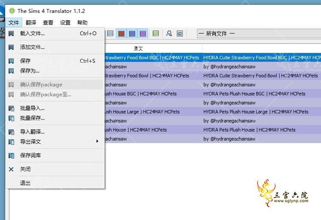Select 退出 menu entry
321x220 pixels.
click(55, 183)
